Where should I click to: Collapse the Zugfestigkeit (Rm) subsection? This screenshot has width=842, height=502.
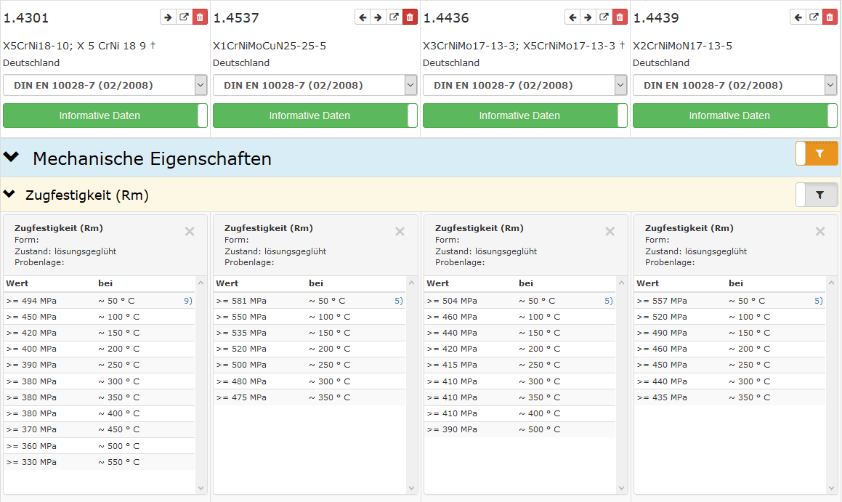coord(9,195)
